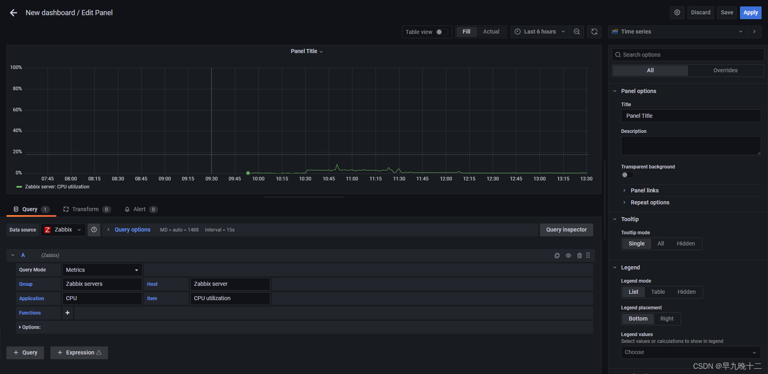Collapse the Panel options section
The image size is (768, 374).
[x=638, y=91]
